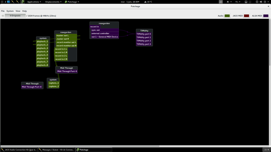Viewport: 271px width, 152px height.
Task: Select TiMidity port 1
Action: click(144, 37)
